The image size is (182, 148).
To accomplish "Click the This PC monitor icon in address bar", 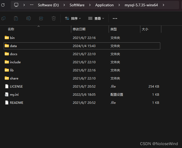I will click(x=16, y=5).
